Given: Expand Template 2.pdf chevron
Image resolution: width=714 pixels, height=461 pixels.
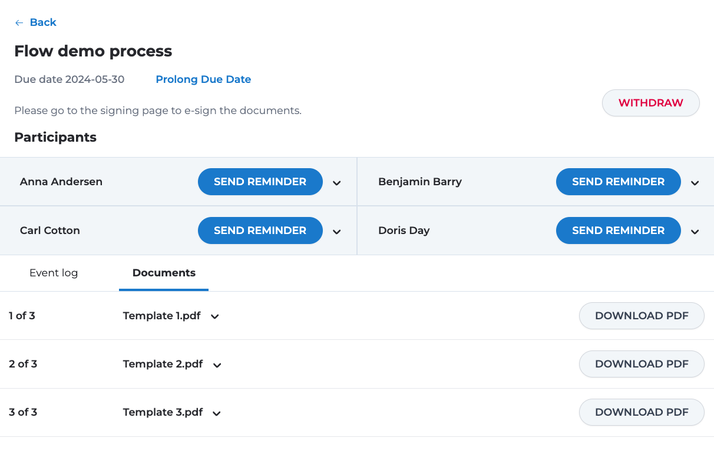Looking at the screenshot, I should [x=217, y=365].
